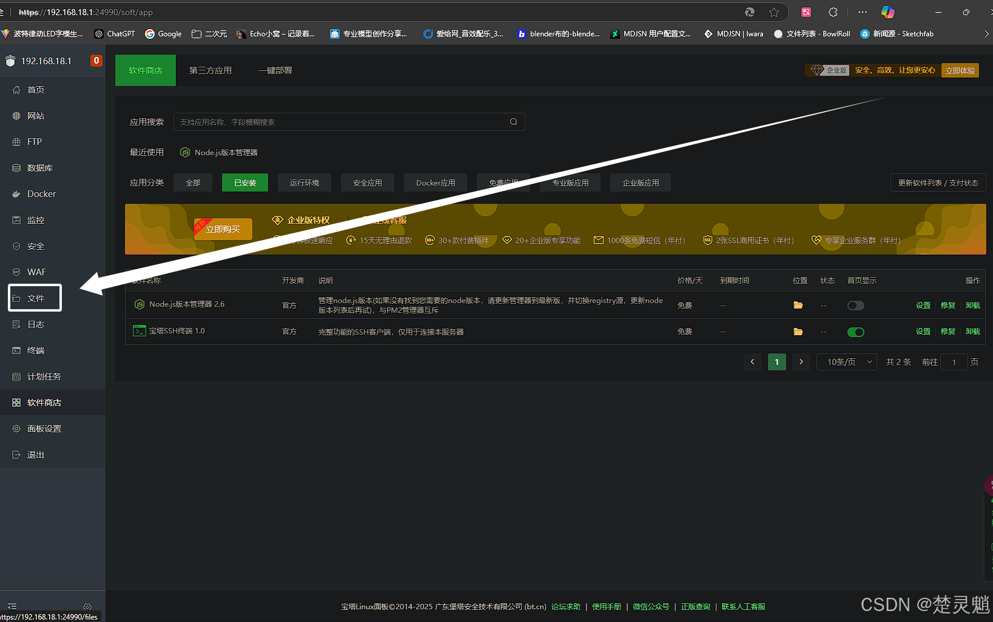Viewport: 993px width, 622px height.
Task: Click 立即体验 enterprise button
Action: tap(960, 71)
